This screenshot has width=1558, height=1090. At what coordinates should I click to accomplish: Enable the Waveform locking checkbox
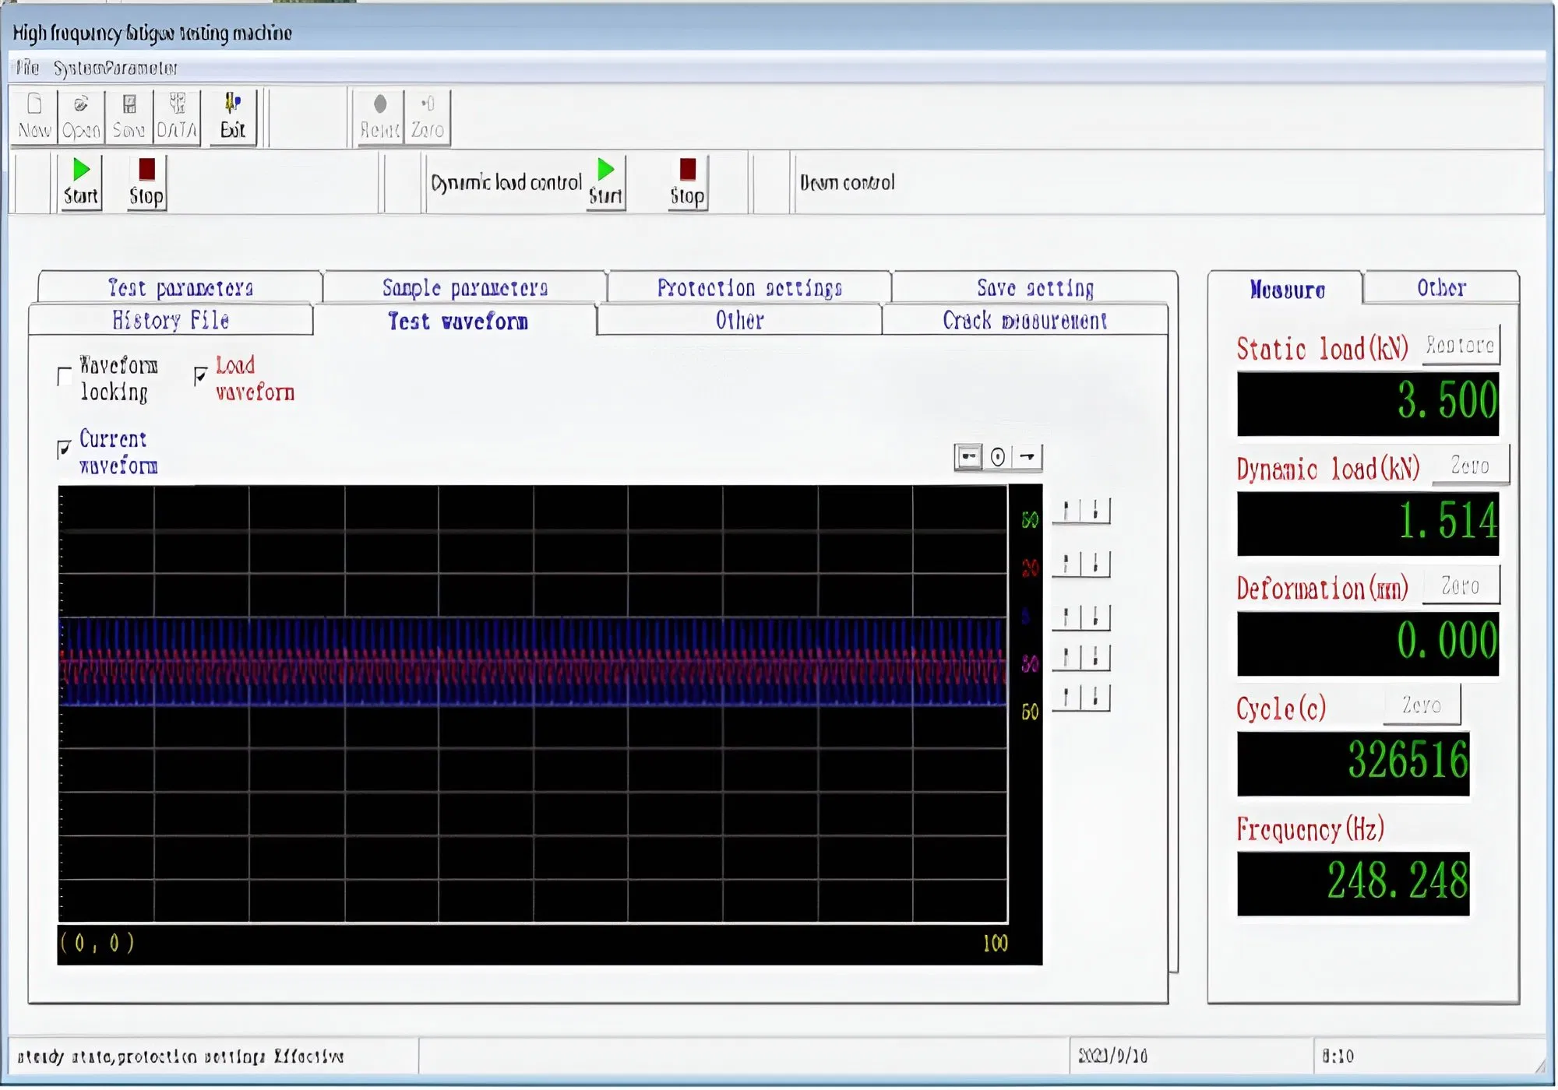click(x=65, y=378)
